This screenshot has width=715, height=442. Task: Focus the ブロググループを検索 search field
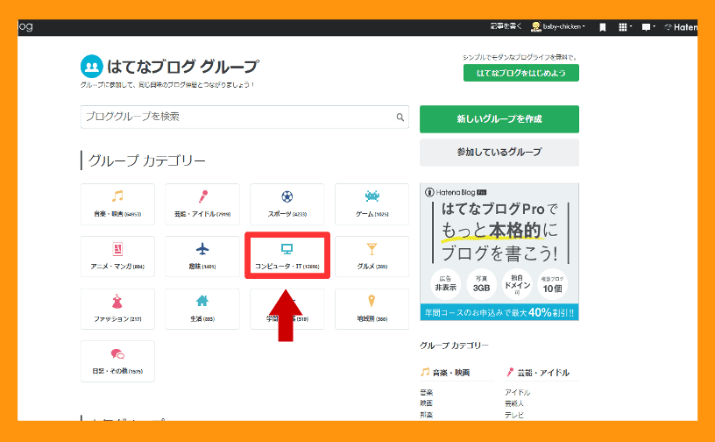(x=244, y=117)
